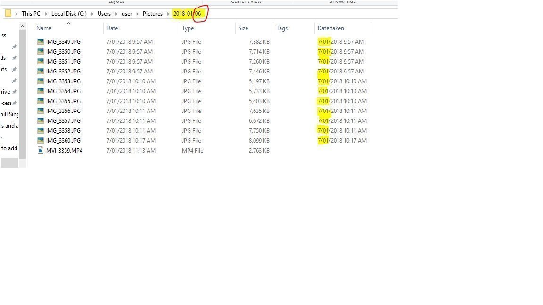Click the 's and a' sidebar item
The height and width of the screenshot is (305, 543).
pos(10,126)
